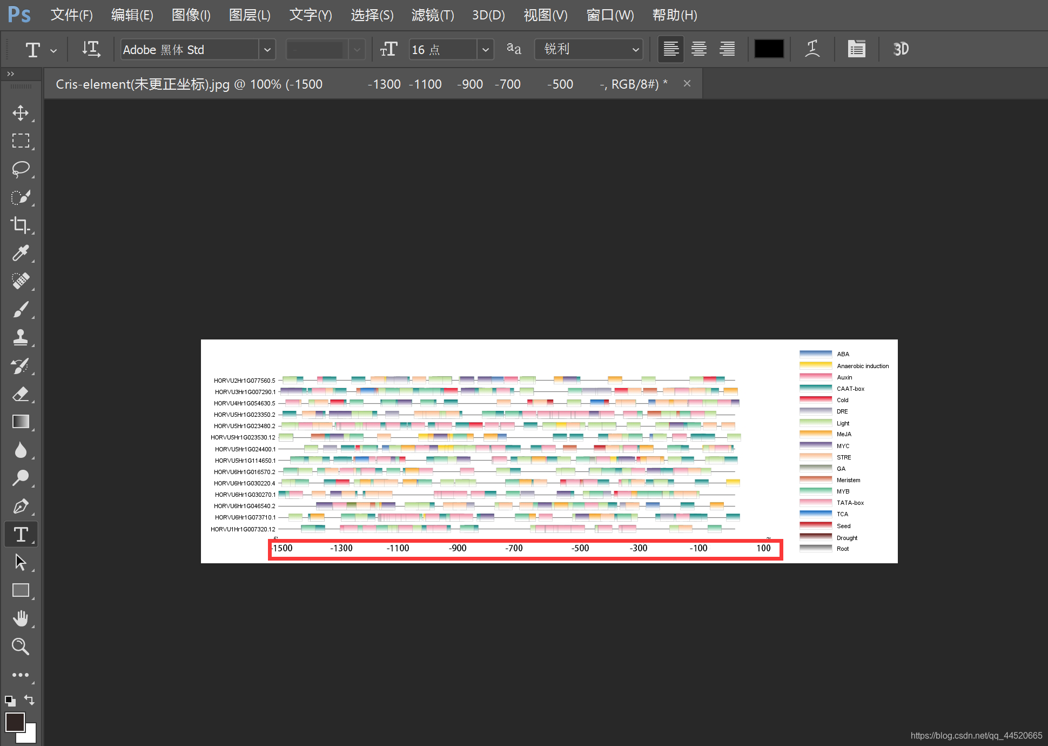Viewport: 1048px width, 746px height.
Task: Select the Move tool
Action: [x=21, y=113]
